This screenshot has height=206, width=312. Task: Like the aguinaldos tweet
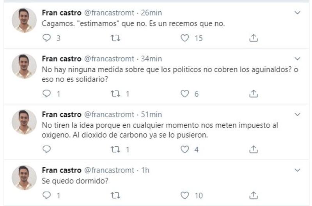185,94
